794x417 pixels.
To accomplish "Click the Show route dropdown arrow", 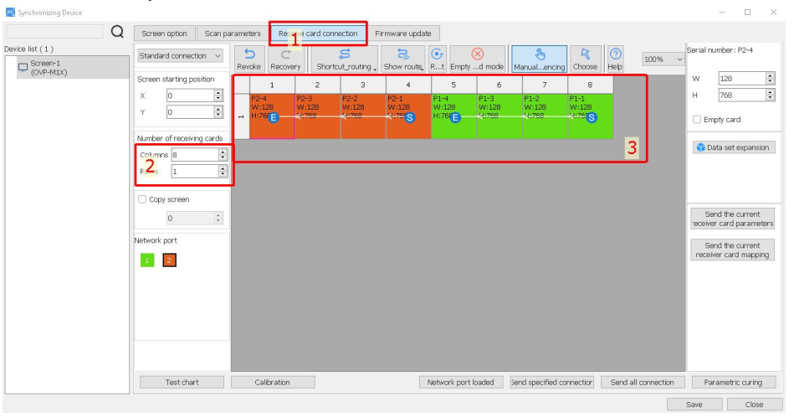I will point(422,69).
